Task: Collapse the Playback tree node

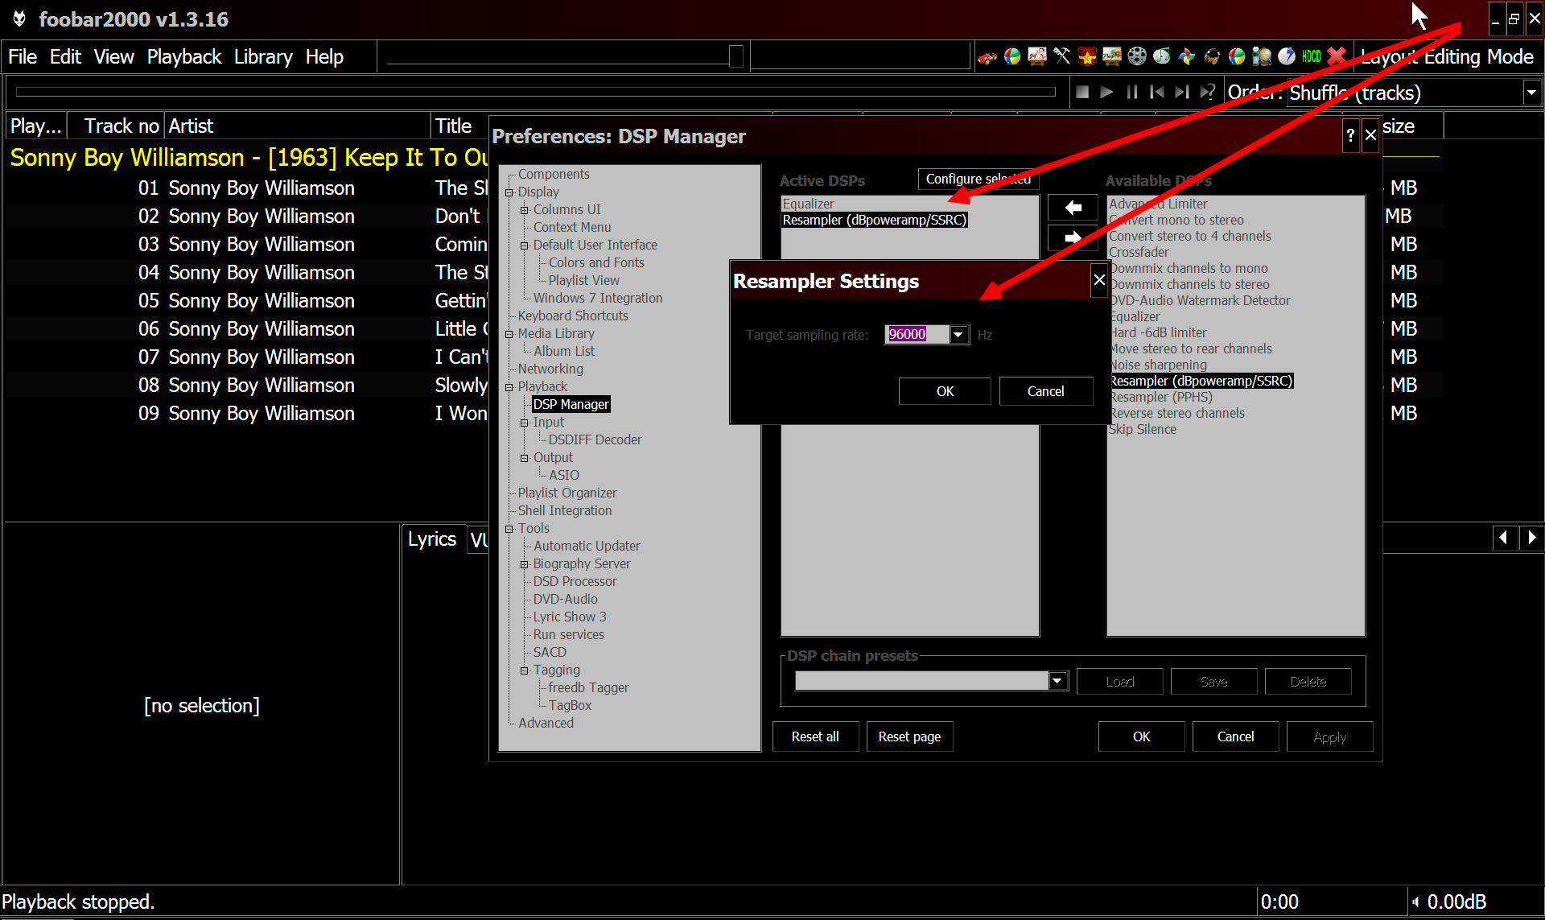Action: (x=509, y=387)
